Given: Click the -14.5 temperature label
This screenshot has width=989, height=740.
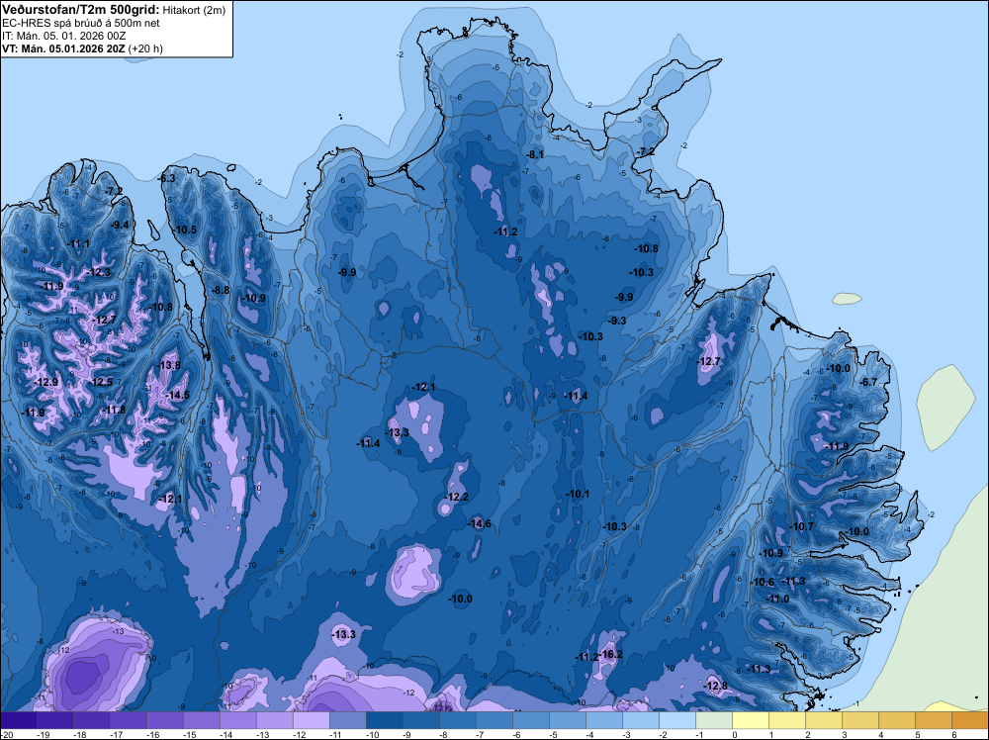Looking at the screenshot, I should [x=178, y=395].
